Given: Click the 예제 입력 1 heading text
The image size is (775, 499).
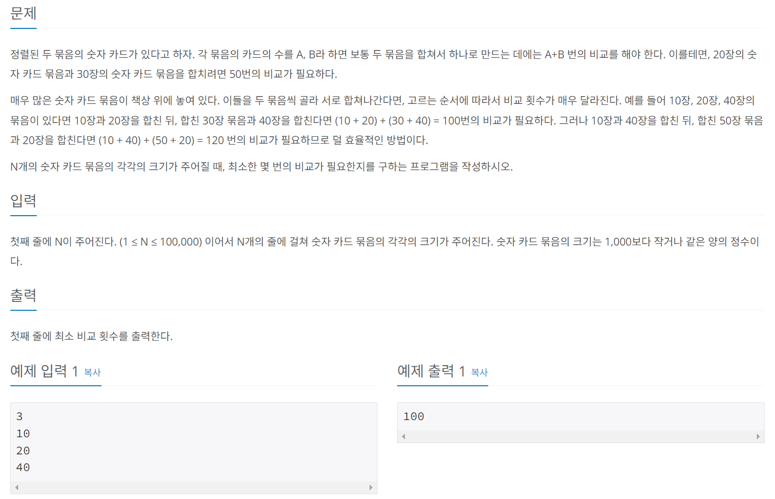Looking at the screenshot, I should 44,371.
